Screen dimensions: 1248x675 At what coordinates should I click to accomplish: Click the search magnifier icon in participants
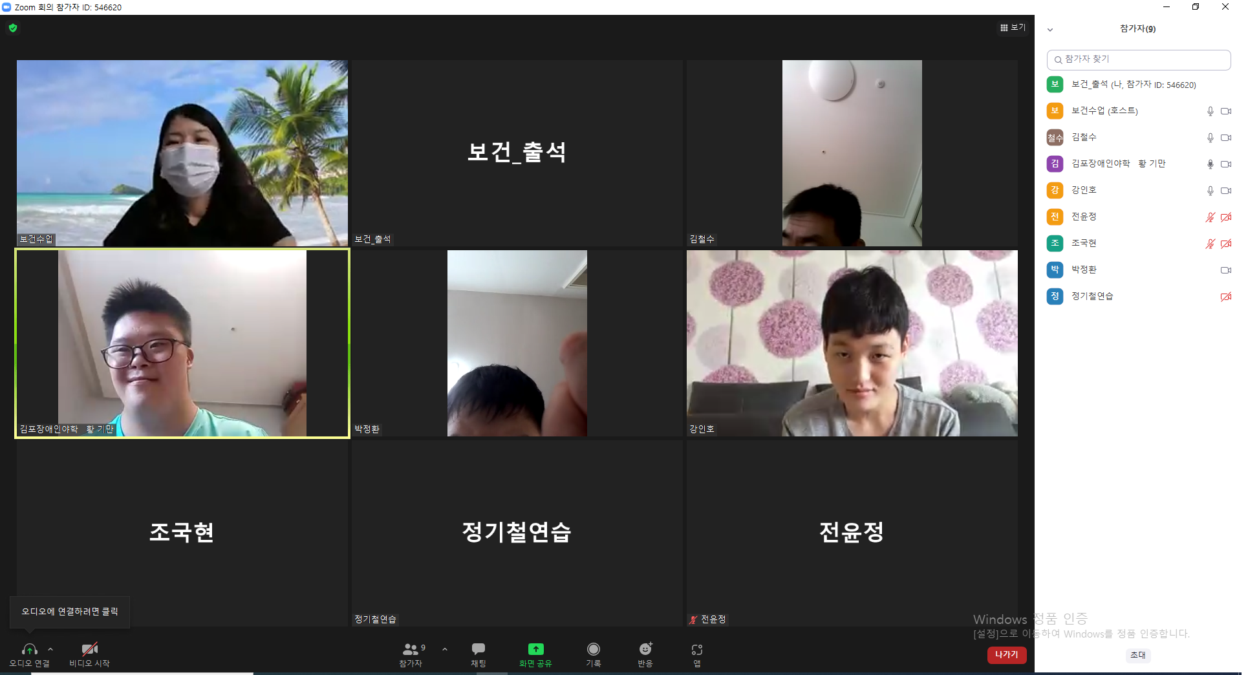pyautogui.click(x=1058, y=59)
